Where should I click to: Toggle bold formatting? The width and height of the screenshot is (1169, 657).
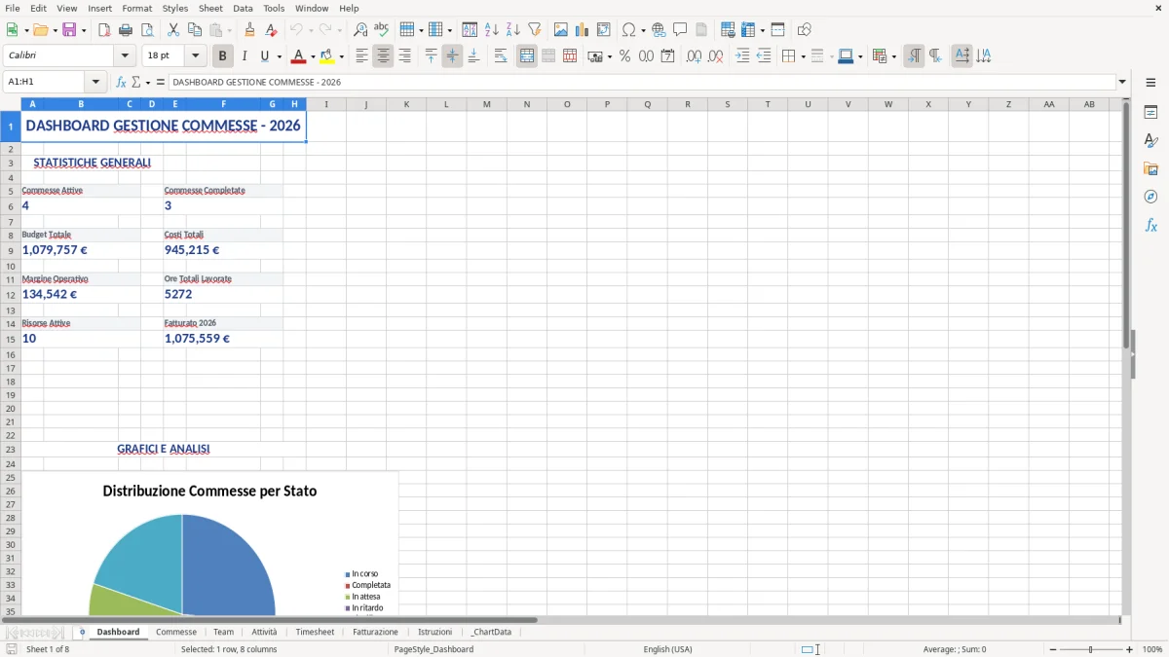[222, 55]
